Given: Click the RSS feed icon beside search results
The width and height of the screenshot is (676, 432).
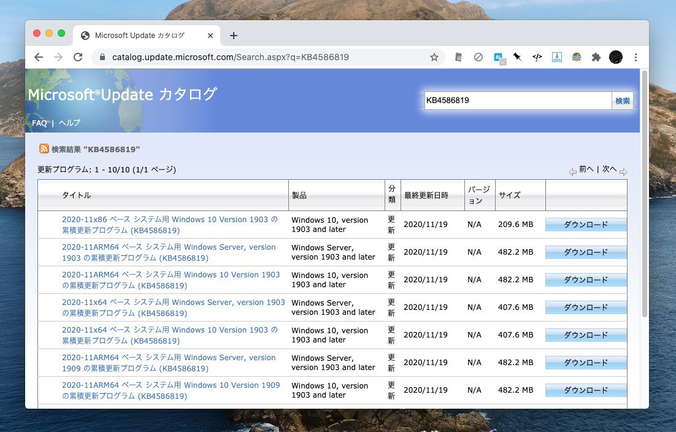Looking at the screenshot, I should [x=44, y=149].
